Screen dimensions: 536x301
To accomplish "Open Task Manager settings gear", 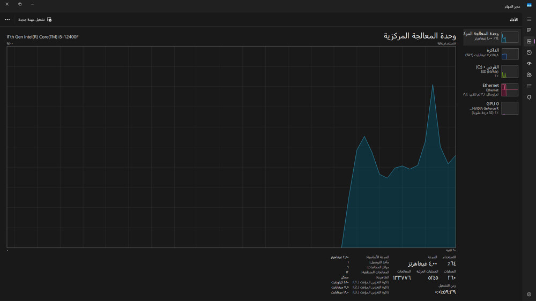I will [529, 294].
